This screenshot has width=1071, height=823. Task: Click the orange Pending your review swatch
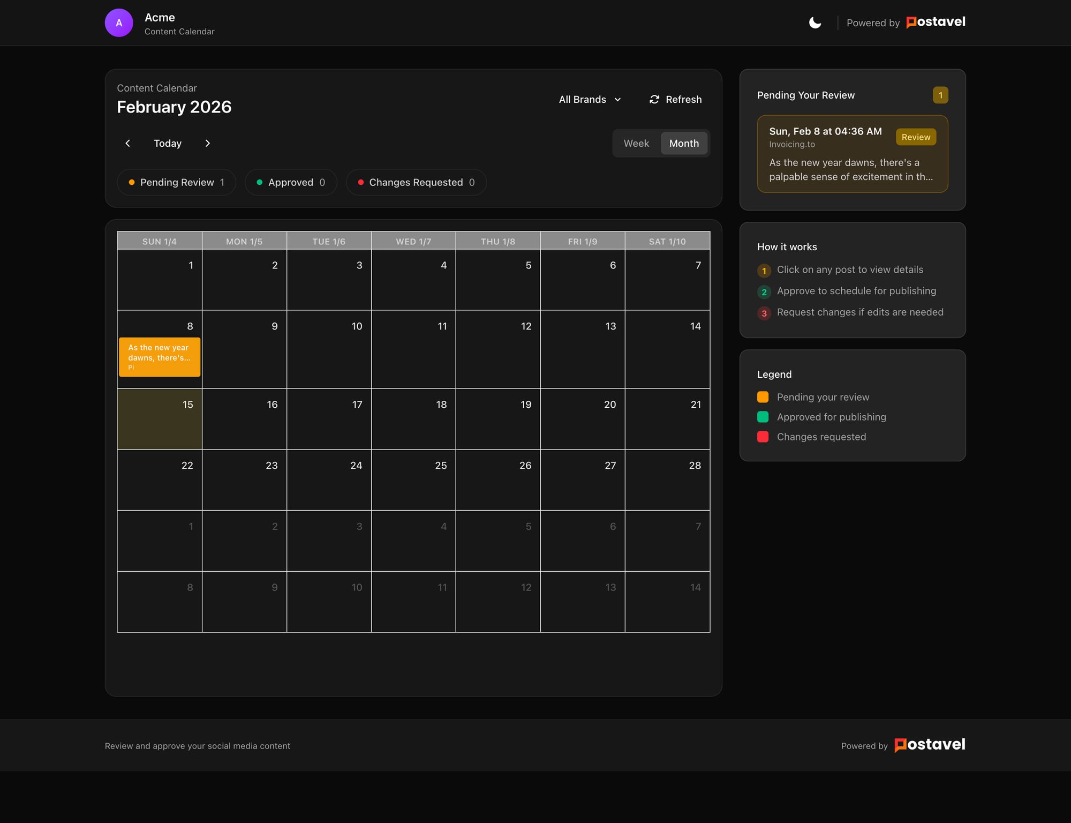point(763,397)
